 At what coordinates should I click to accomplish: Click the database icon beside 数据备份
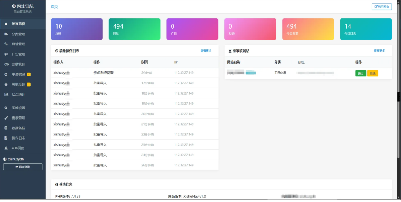click(x=6, y=128)
